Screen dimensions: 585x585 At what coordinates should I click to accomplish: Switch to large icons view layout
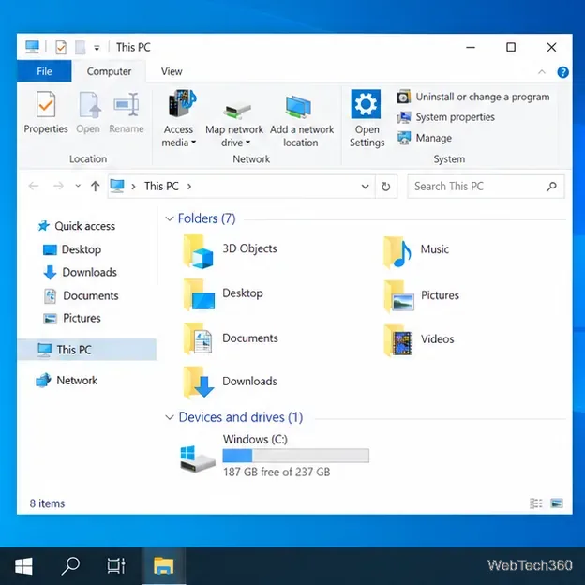click(x=556, y=503)
